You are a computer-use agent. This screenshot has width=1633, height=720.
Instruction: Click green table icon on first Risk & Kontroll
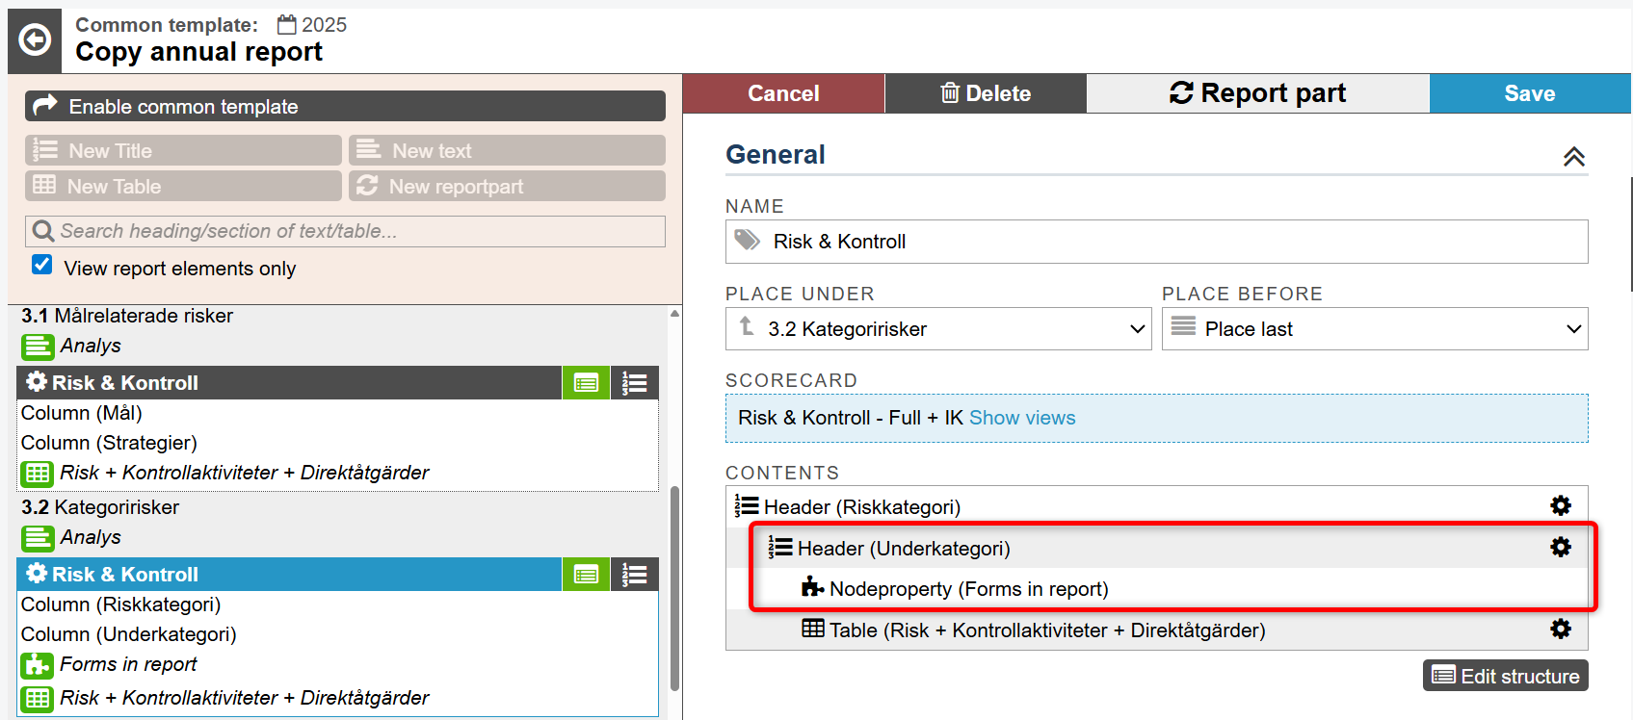tap(586, 383)
